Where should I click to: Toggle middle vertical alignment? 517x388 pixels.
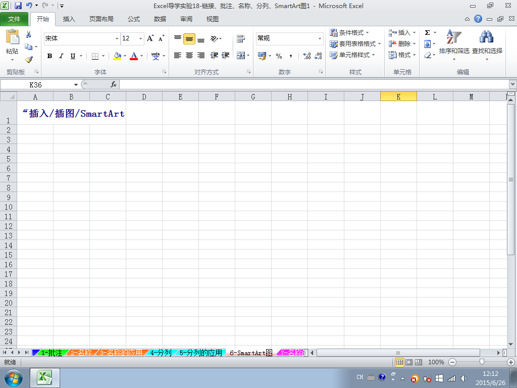pyautogui.click(x=189, y=38)
